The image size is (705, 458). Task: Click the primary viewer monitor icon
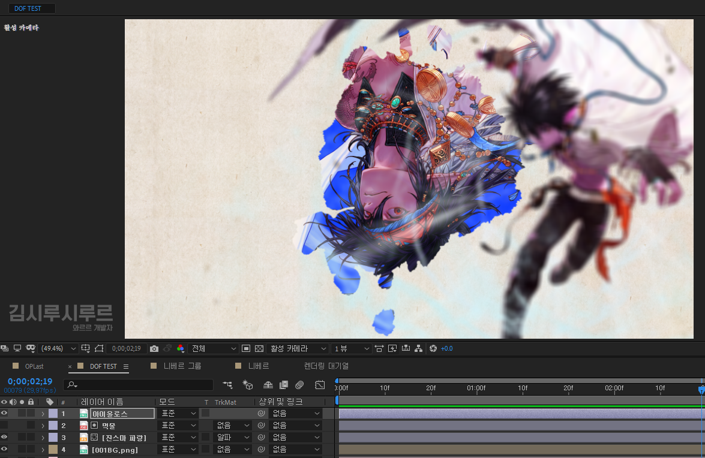coord(17,348)
